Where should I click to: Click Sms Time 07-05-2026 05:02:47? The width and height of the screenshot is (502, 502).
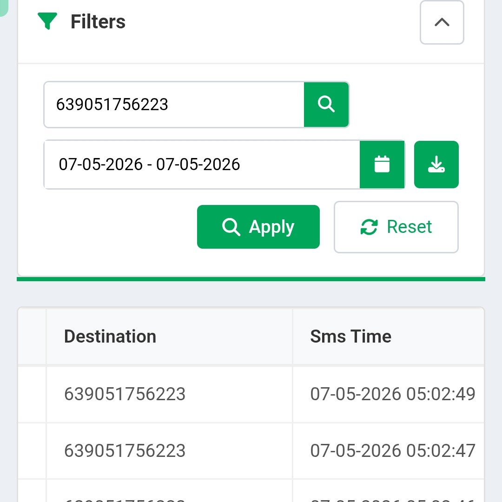point(392,451)
